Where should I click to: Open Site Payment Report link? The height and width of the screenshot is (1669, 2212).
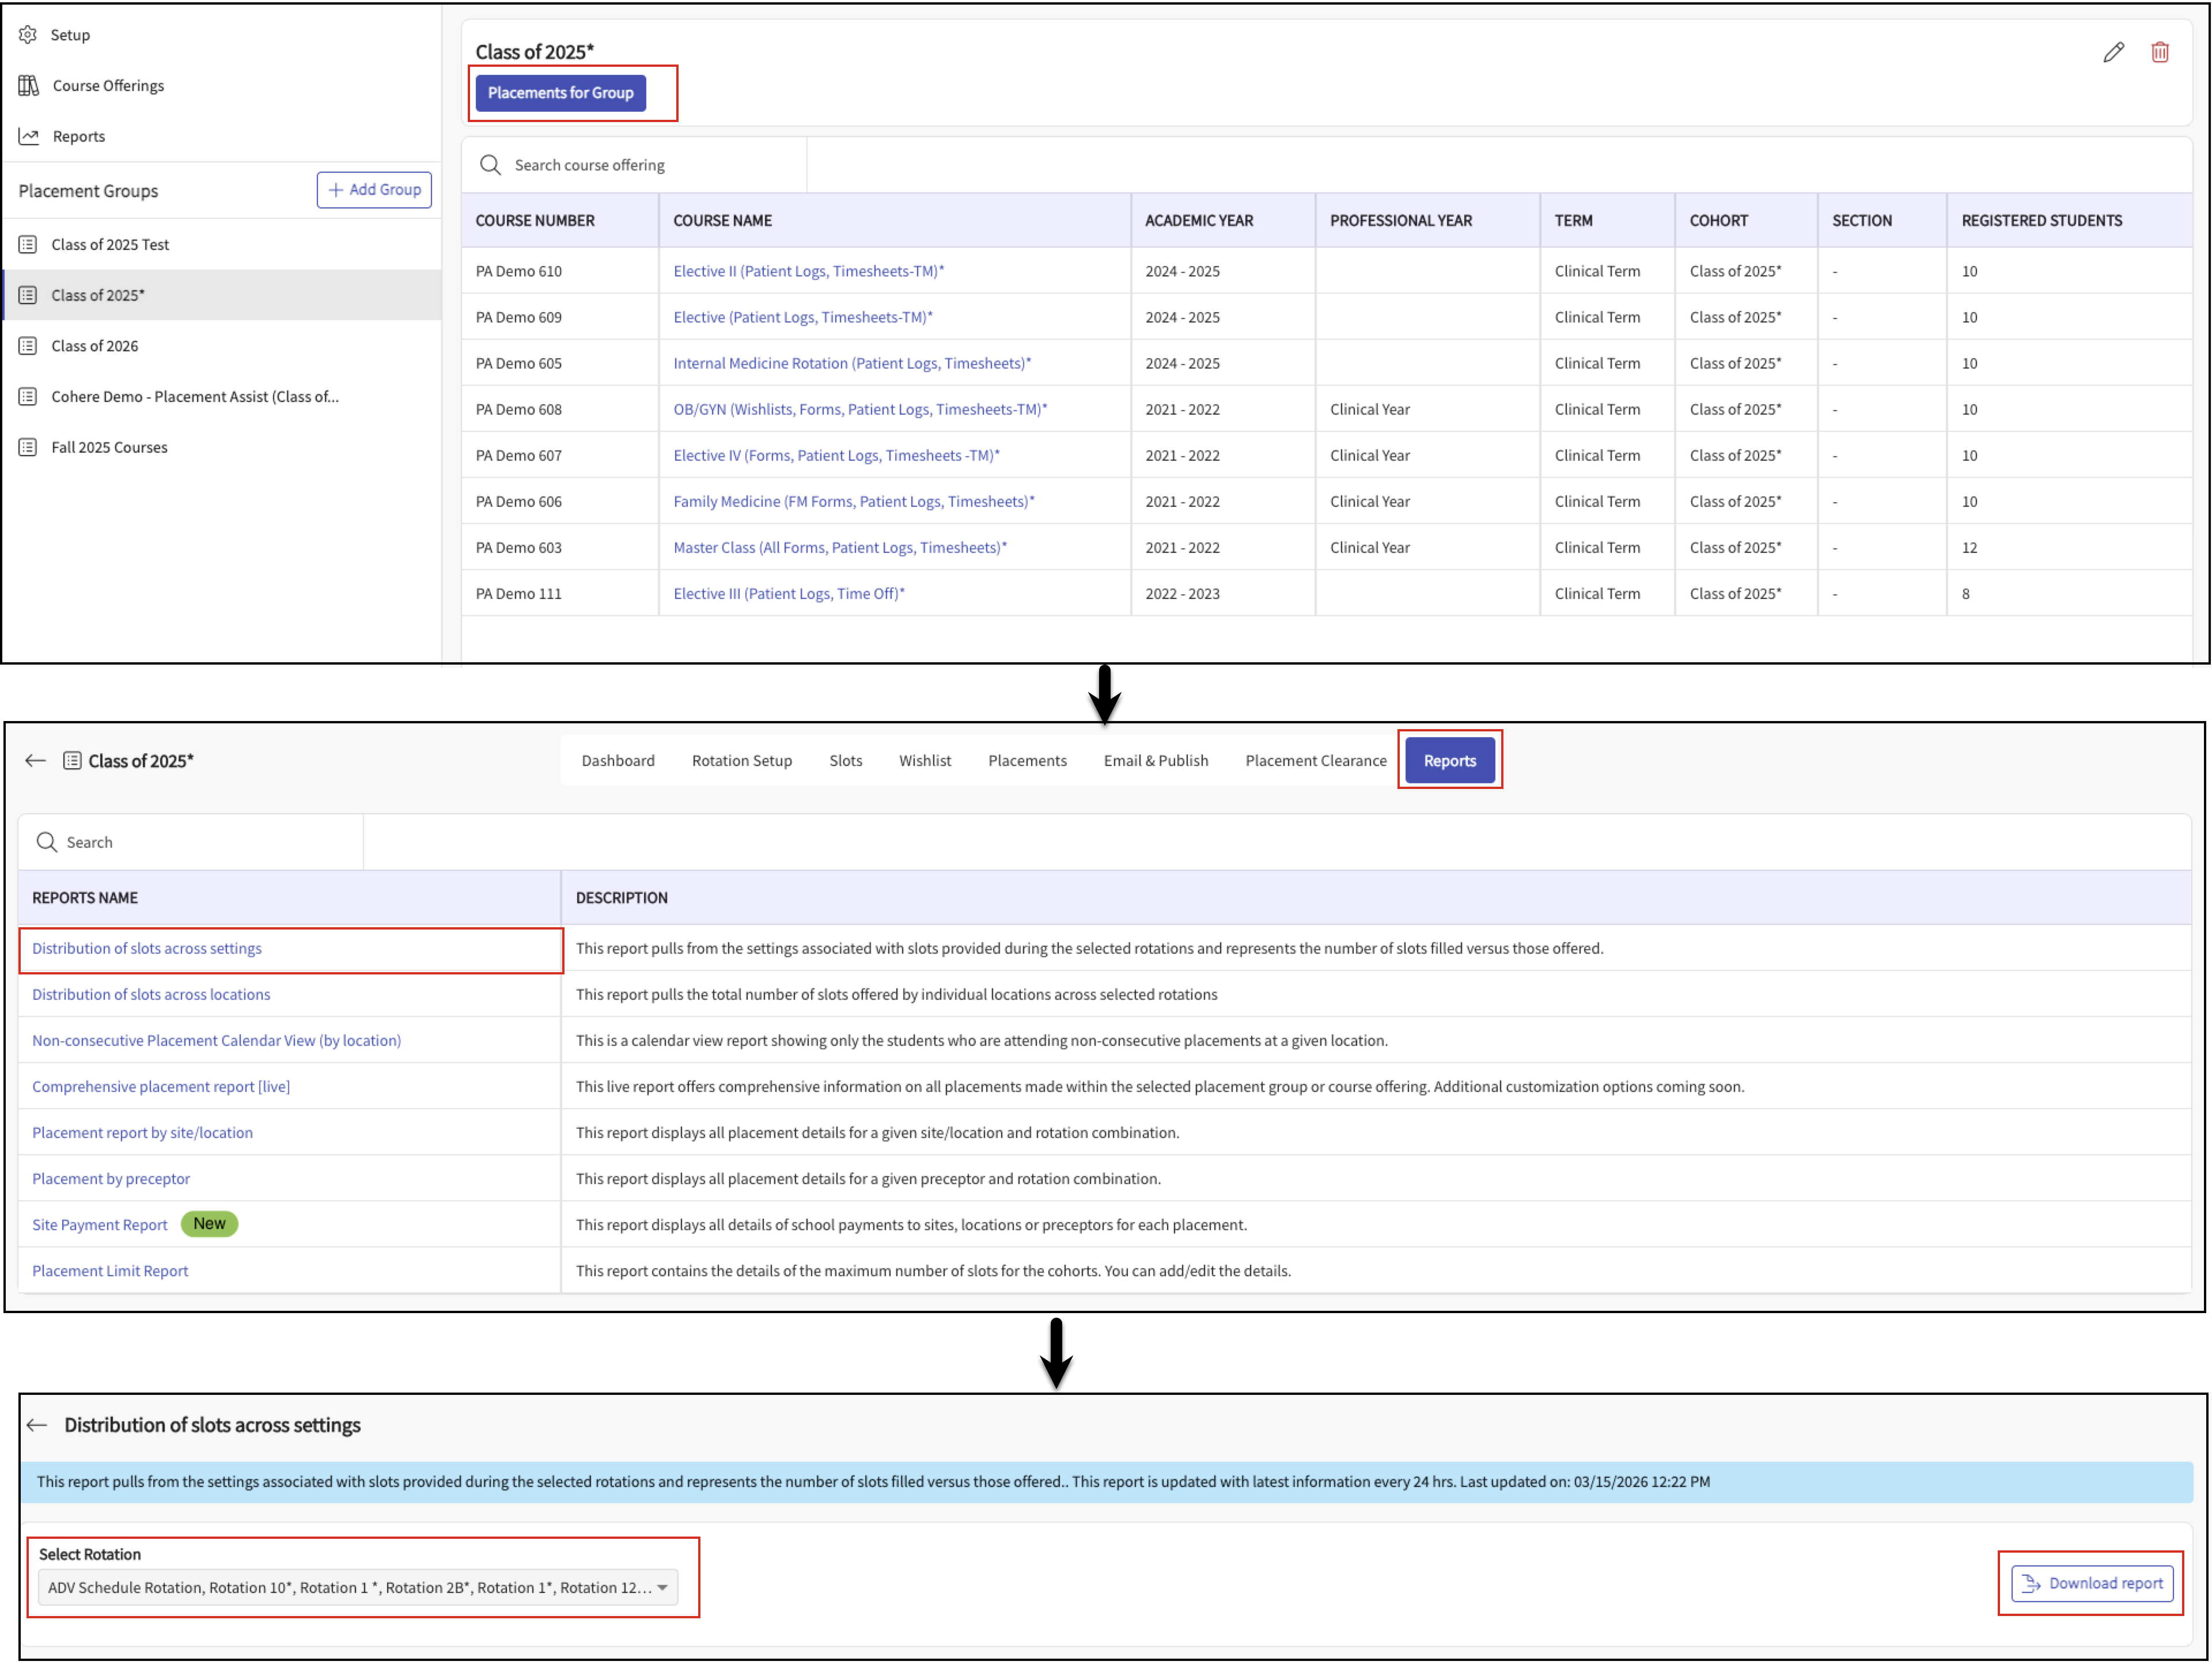[100, 1225]
